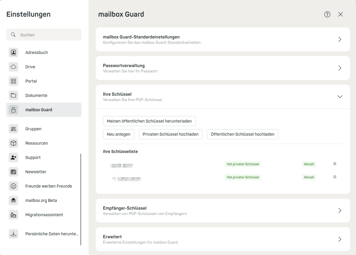The height and width of the screenshot is (255, 356).
Task: Click the Persönliche Daten download icon
Action: [x=13, y=234]
